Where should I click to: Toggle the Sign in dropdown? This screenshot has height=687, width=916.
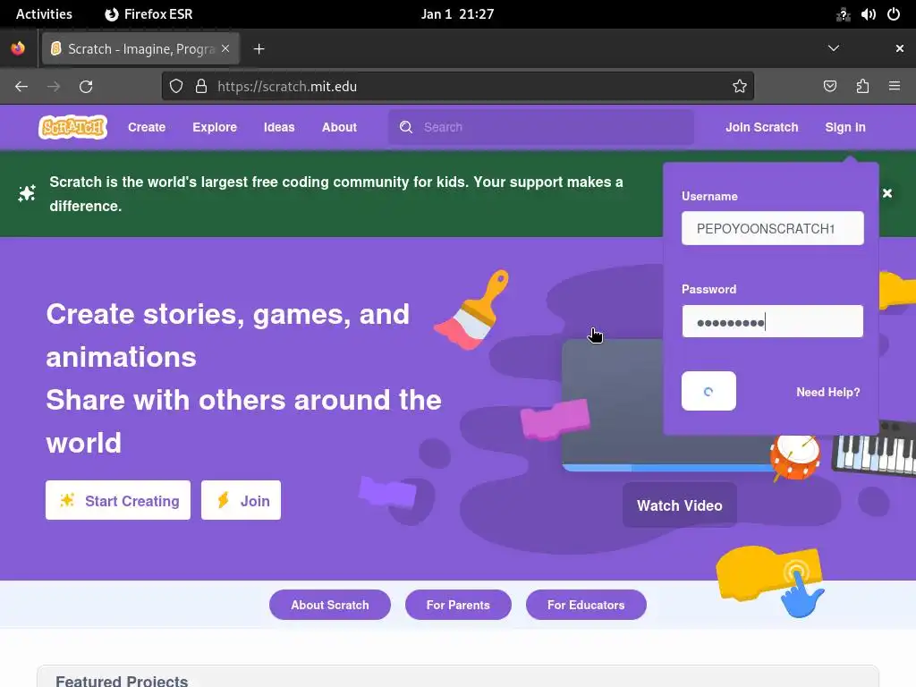click(845, 127)
